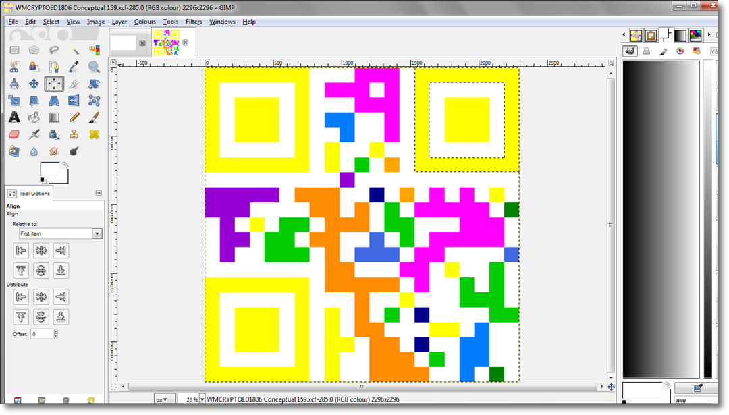Select the Ellipse Select tool
Screen dimensions: 729x415
[x=34, y=50]
